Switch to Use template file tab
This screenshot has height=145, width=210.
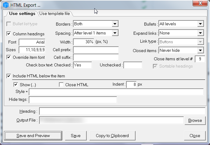tap(54, 13)
